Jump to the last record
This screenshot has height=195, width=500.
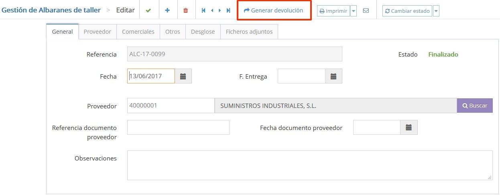click(228, 10)
